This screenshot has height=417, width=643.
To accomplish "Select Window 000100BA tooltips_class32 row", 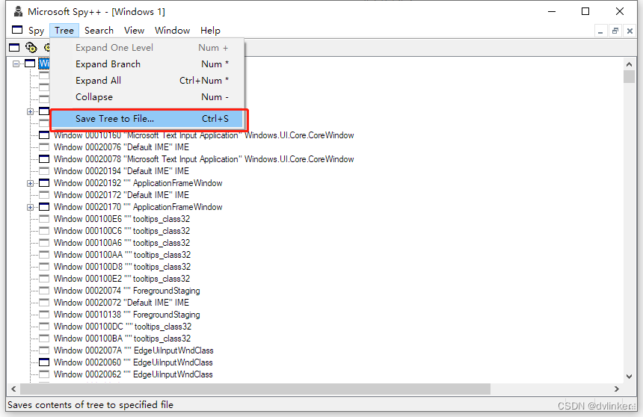I will tap(122, 339).
